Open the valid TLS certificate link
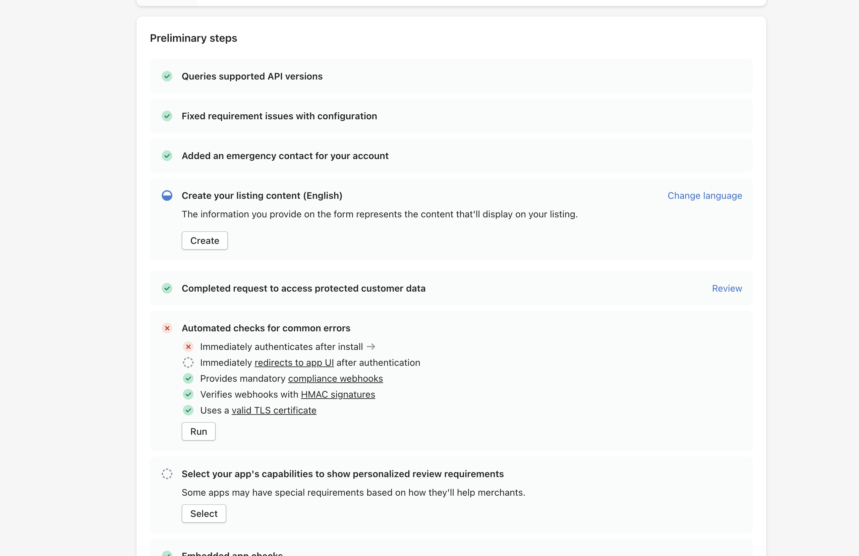859x556 pixels. pos(274,410)
